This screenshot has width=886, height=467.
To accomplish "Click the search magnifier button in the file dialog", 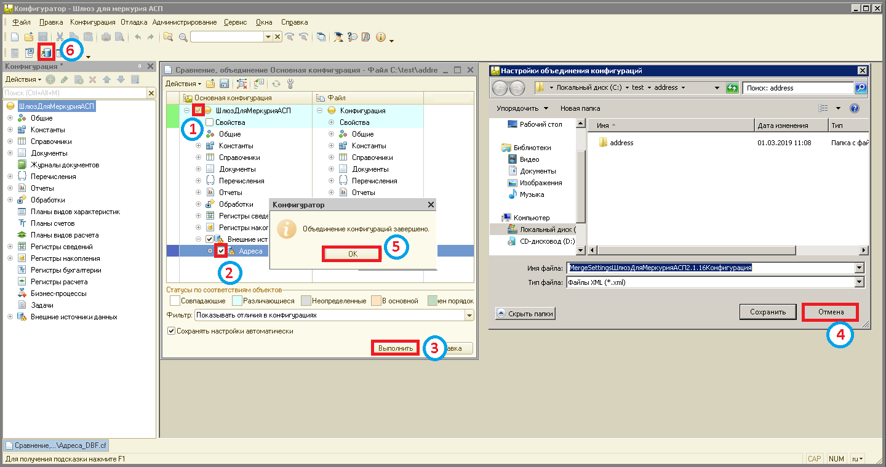I will click(861, 87).
